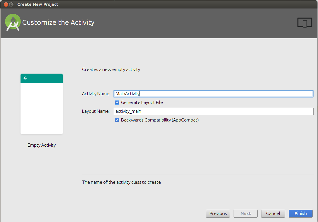Viewport: 318px width, 222px height.
Task: Click the Empty Activity label
Action: pyautogui.click(x=42, y=145)
